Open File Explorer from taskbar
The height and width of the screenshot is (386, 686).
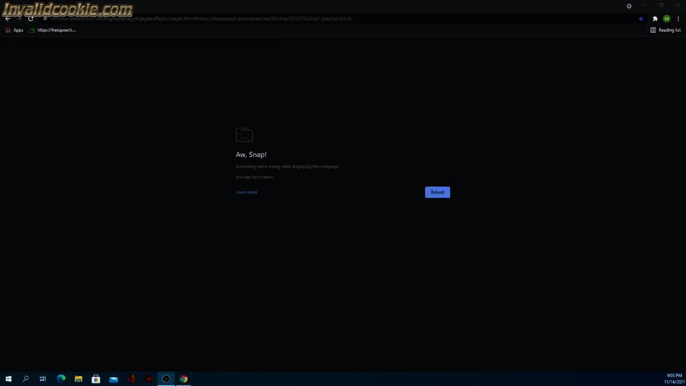pos(78,379)
